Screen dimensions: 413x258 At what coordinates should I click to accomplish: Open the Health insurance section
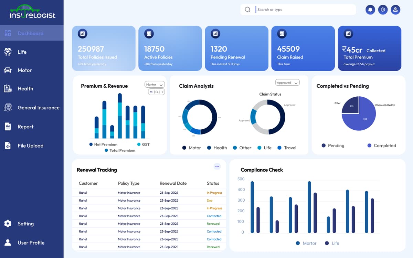coord(25,88)
